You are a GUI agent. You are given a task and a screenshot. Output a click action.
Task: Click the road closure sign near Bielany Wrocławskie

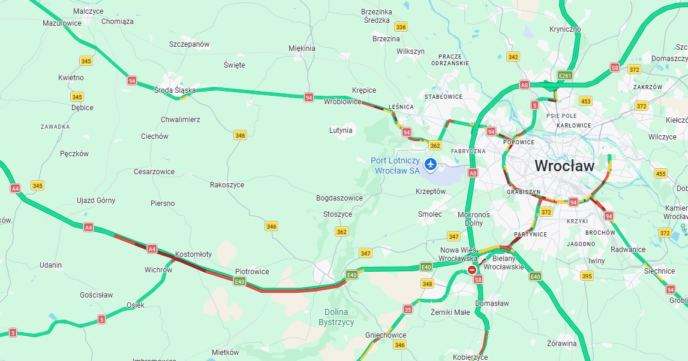(472, 270)
